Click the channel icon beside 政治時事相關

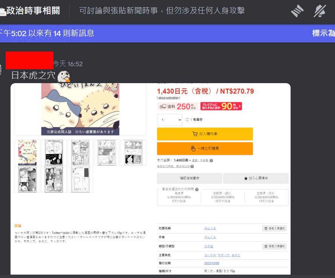[x=3, y=11]
